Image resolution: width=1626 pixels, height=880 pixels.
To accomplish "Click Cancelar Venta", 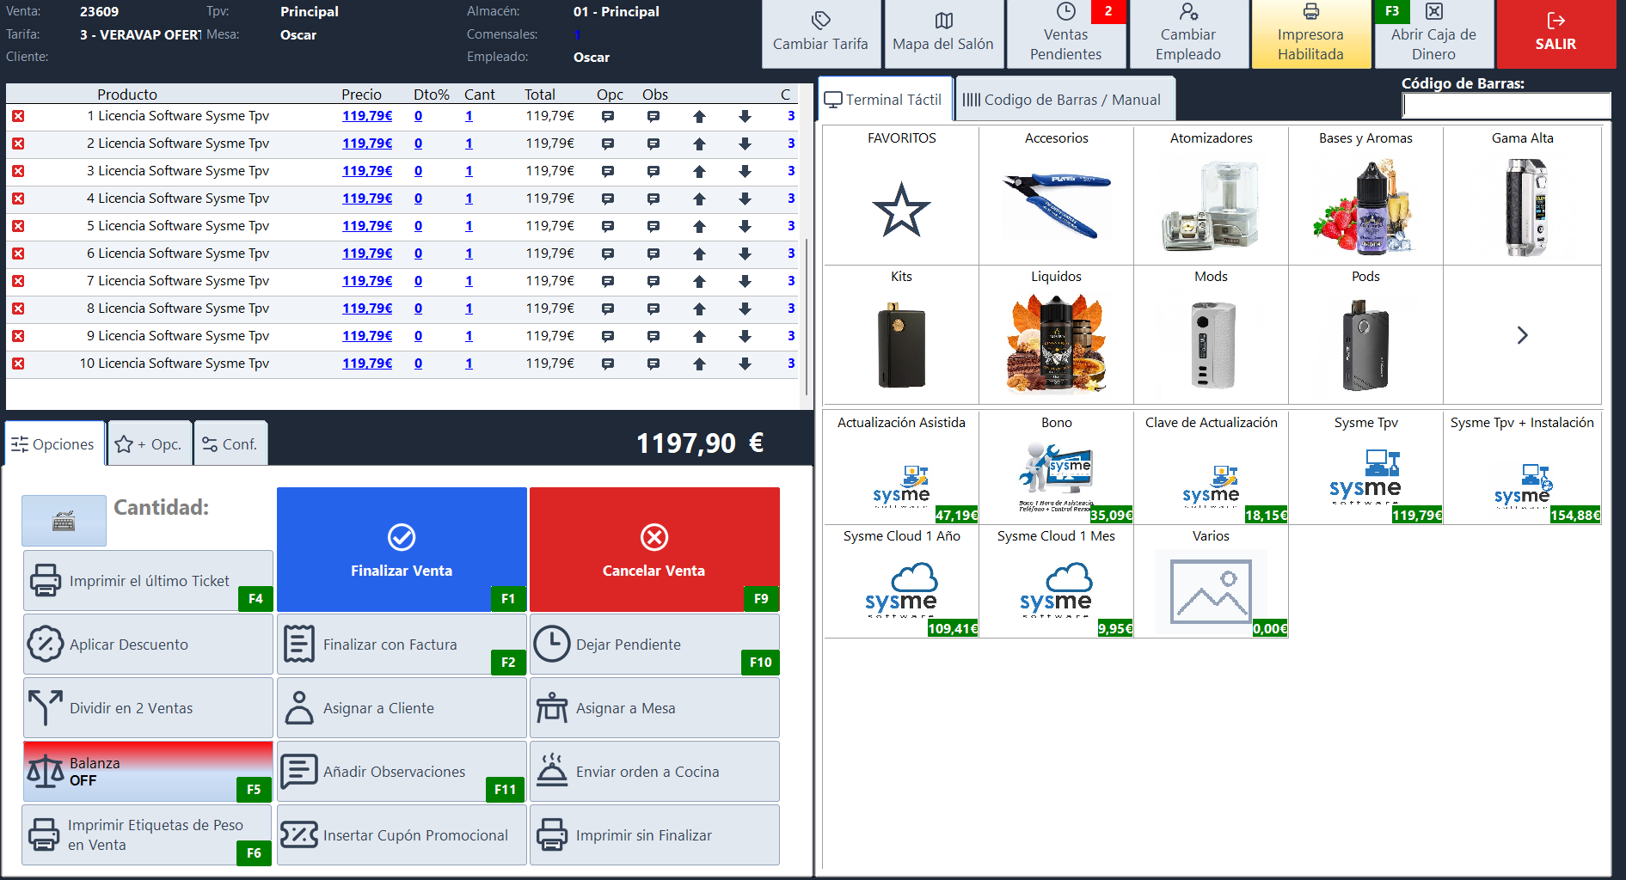I will 654,549.
